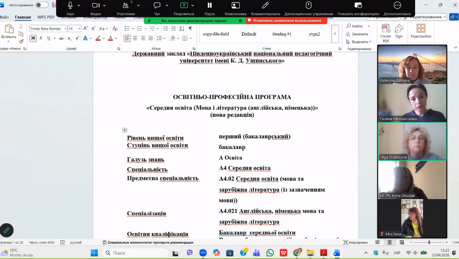Viewport: 459px width, 259px height.
Task: Toggle bold formatting (Ж)
Action: [x=33, y=38]
